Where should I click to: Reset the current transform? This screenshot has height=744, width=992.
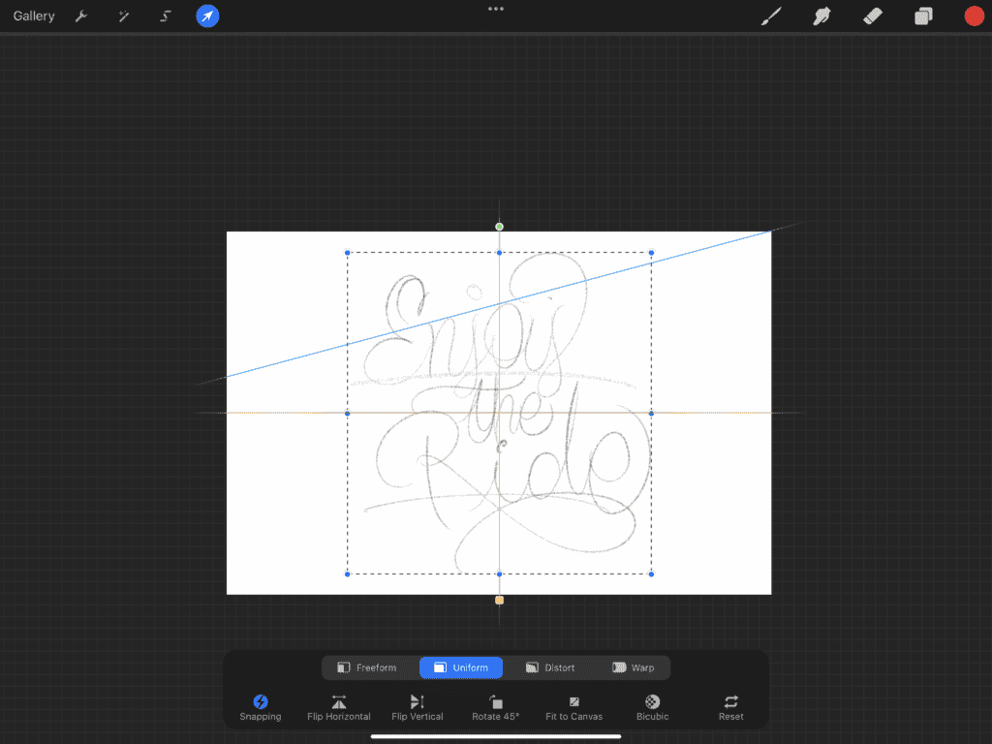(x=730, y=706)
